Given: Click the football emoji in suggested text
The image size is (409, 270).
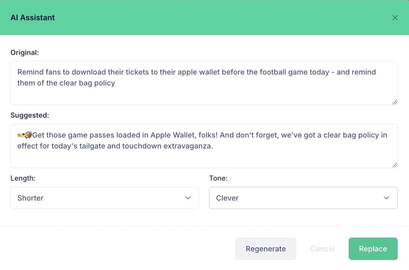Looking at the screenshot, I should [x=28, y=135].
